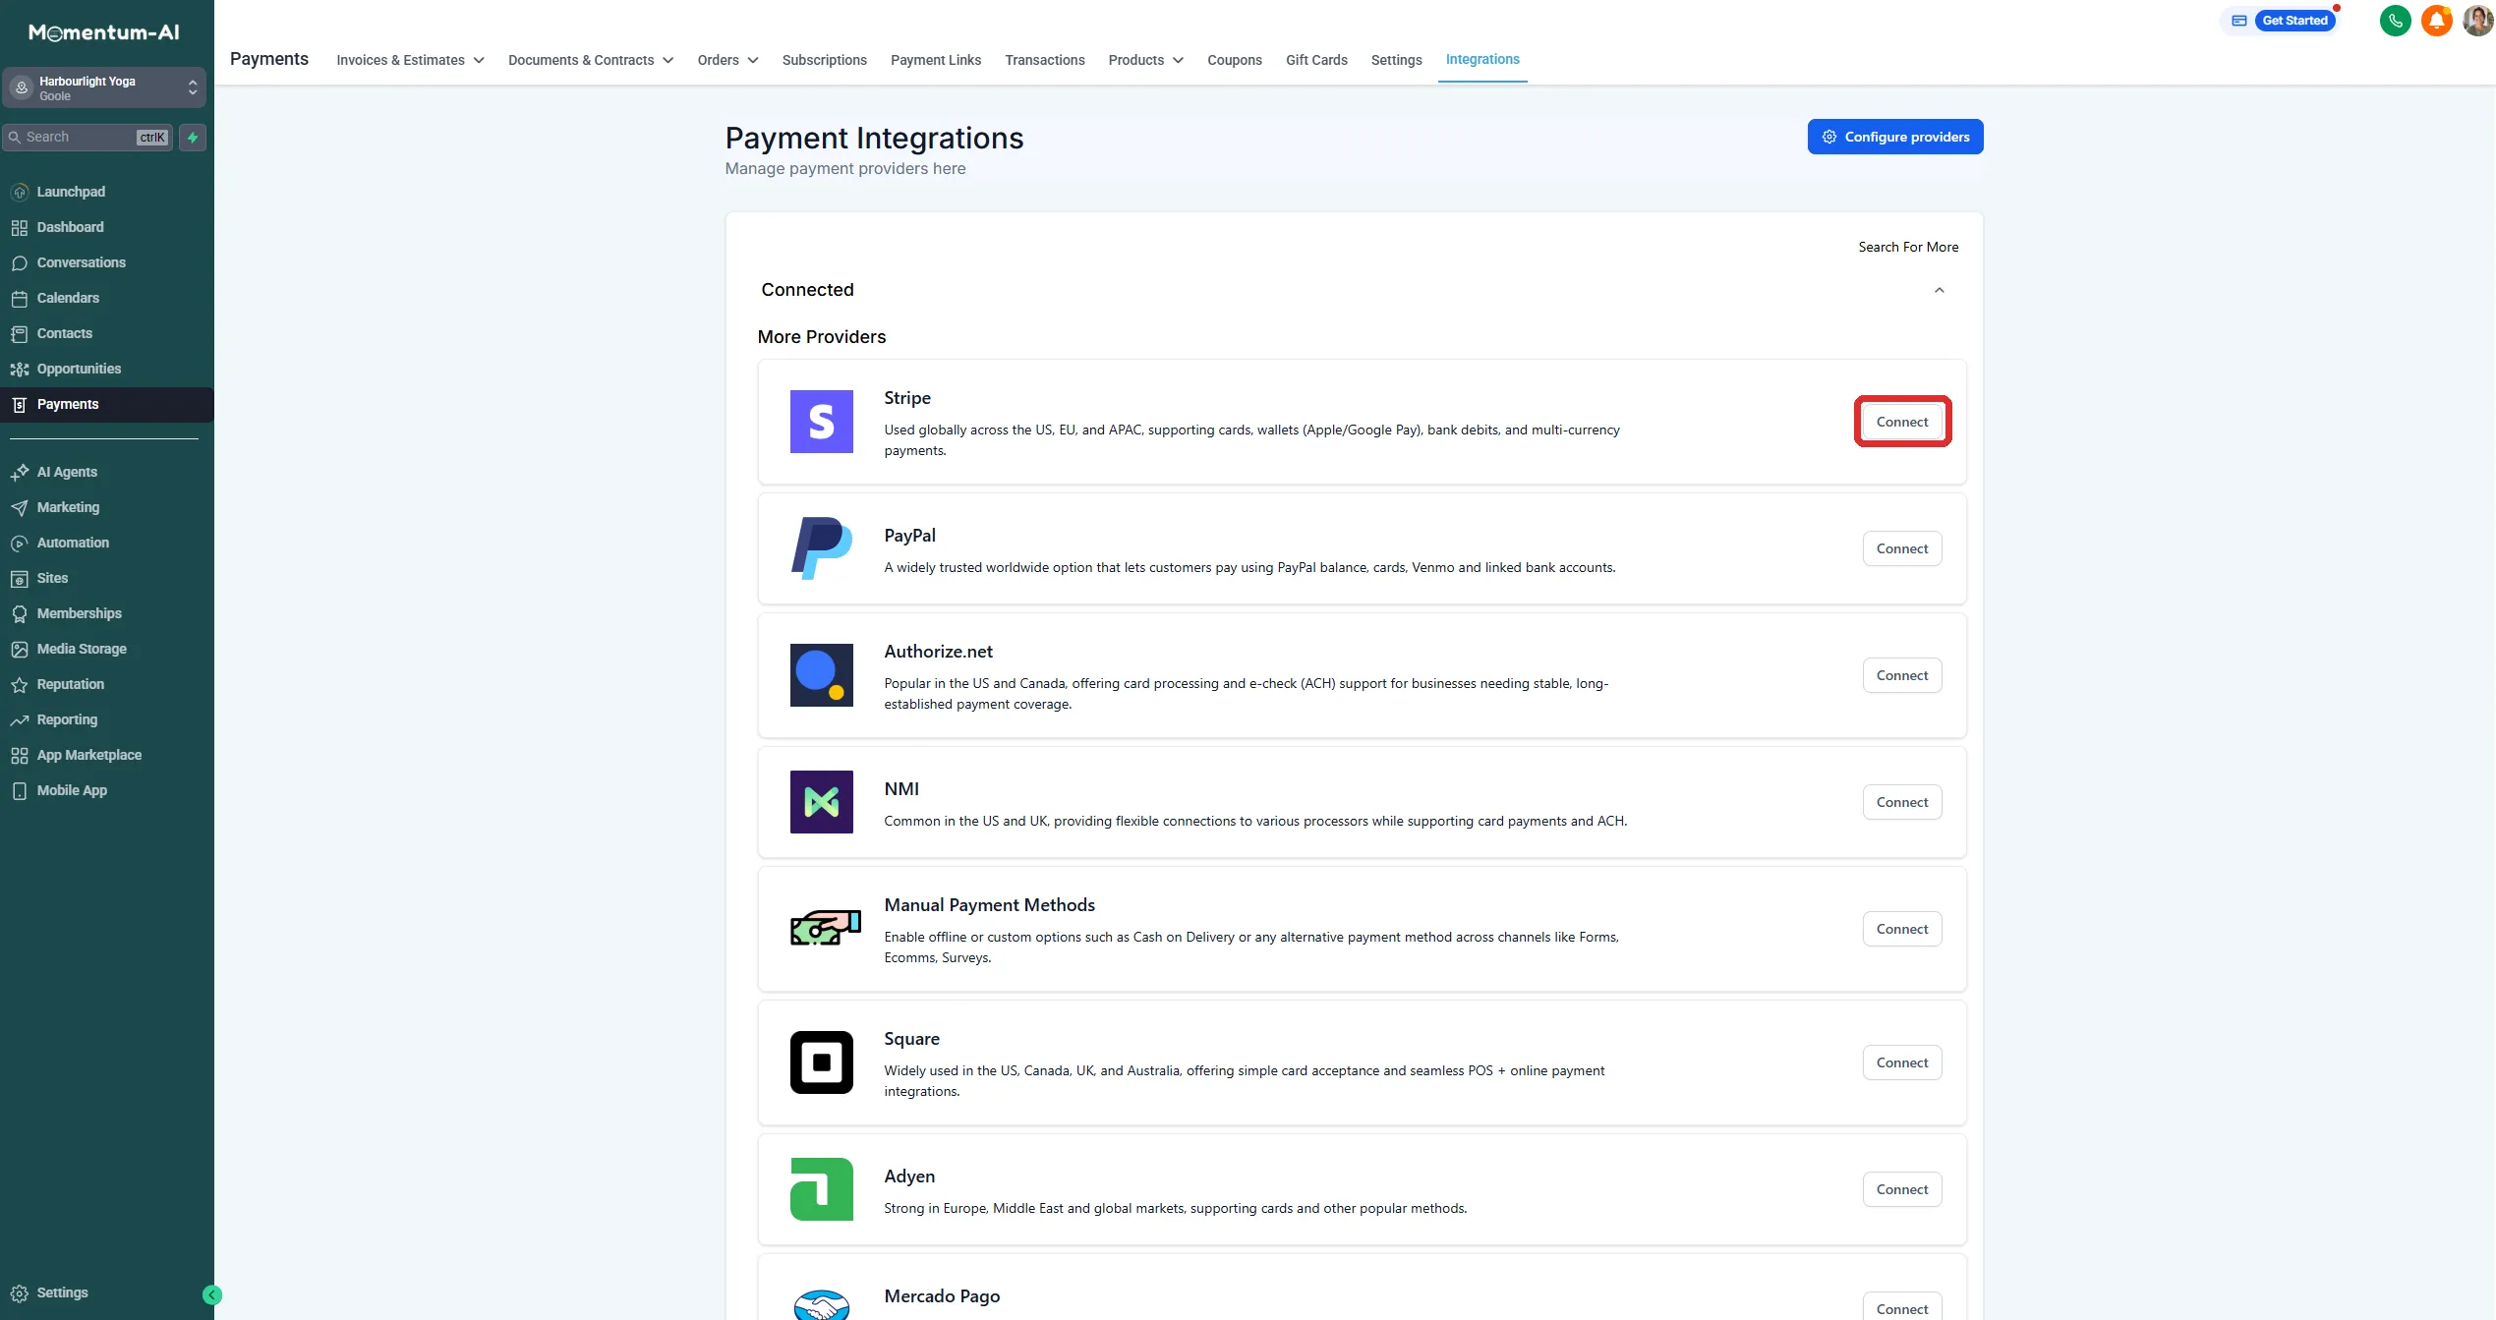Screen dimensions: 2496x1320
Task: Focus the sidebar Search field
Action: pos(88,138)
